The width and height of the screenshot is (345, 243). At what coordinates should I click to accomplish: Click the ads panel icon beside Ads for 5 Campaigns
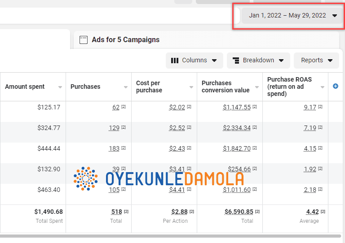(x=84, y=40)
